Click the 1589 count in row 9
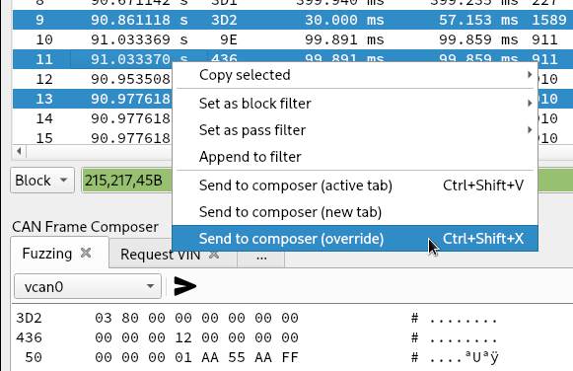 549,20
